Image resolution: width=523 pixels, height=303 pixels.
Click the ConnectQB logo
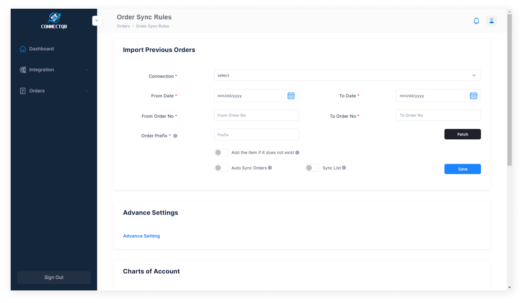[x=54, y=21]
